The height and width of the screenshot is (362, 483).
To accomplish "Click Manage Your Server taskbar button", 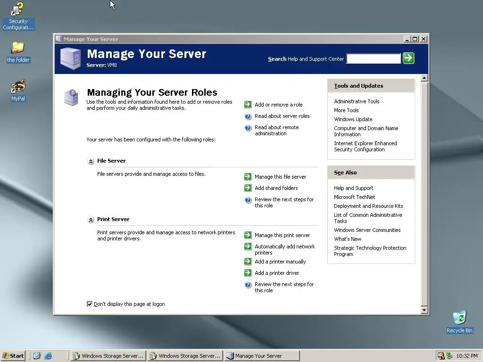I will 262,356.
